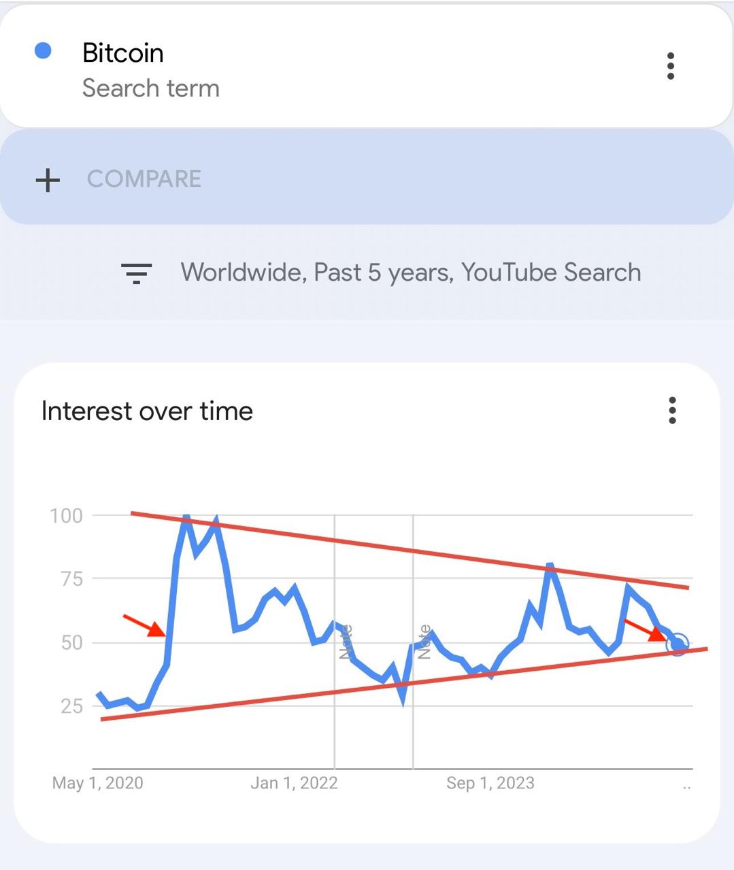The image size is (734, 870).
Task: Select the May 1, 2020 axis label
Action: click(x=98, y=783)
